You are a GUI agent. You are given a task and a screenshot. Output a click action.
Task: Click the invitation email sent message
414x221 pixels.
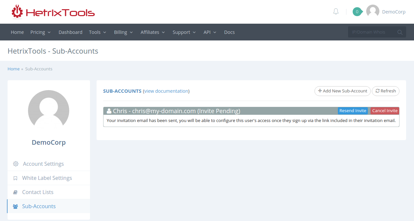(x=251, y=120)
